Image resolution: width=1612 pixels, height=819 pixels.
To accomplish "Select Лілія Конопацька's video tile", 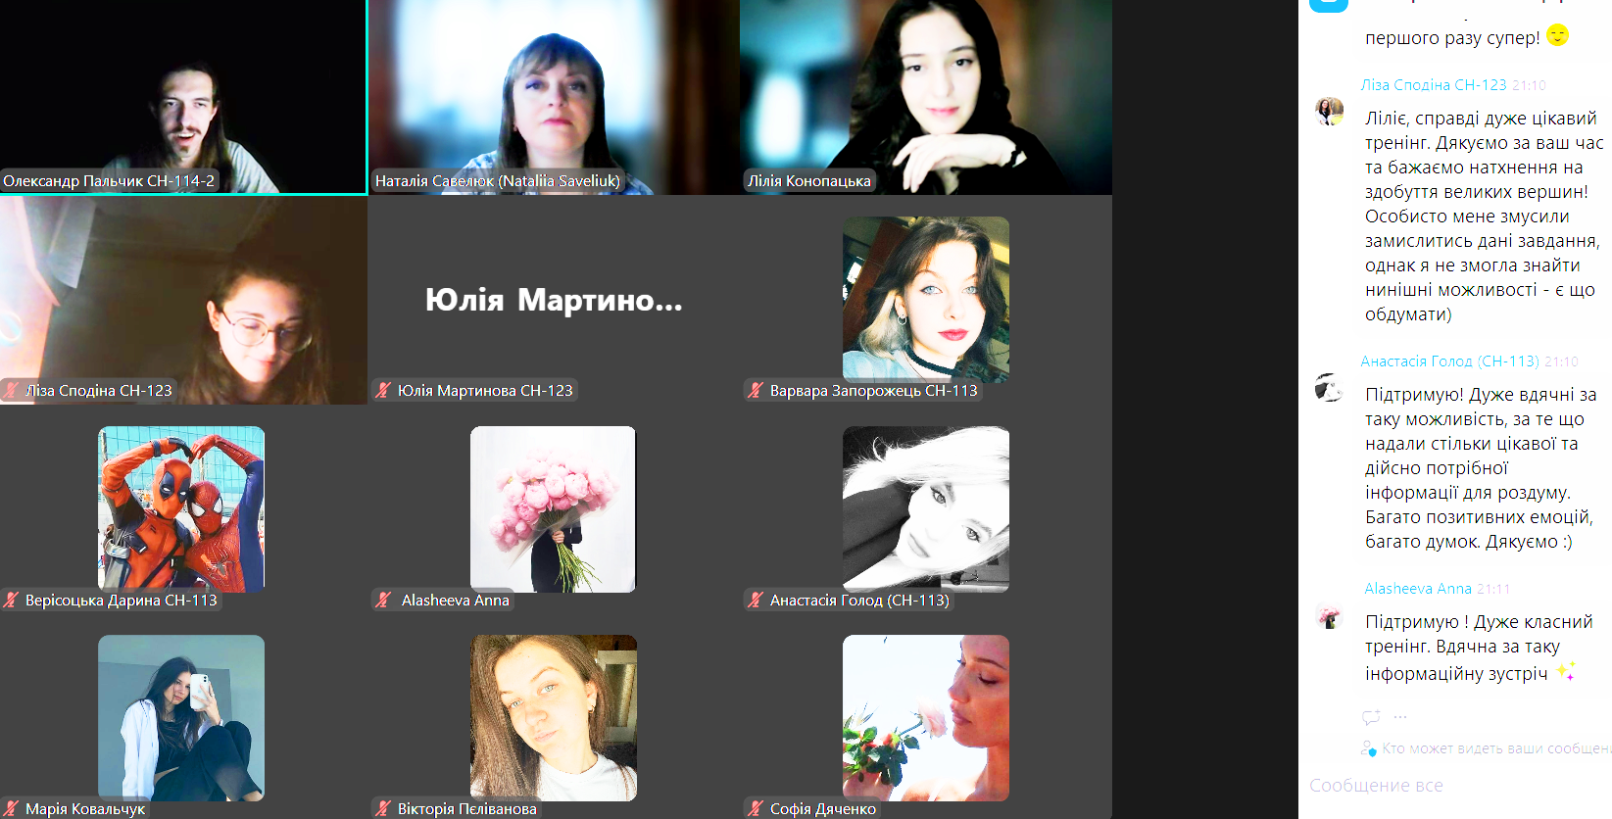I will (925, 96).
